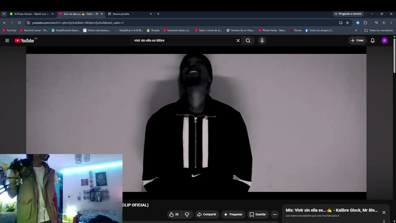Image resolution: width=396 pixels, height=223 pixels.
Task: Clear the YouTube search text
Action: 238,41
